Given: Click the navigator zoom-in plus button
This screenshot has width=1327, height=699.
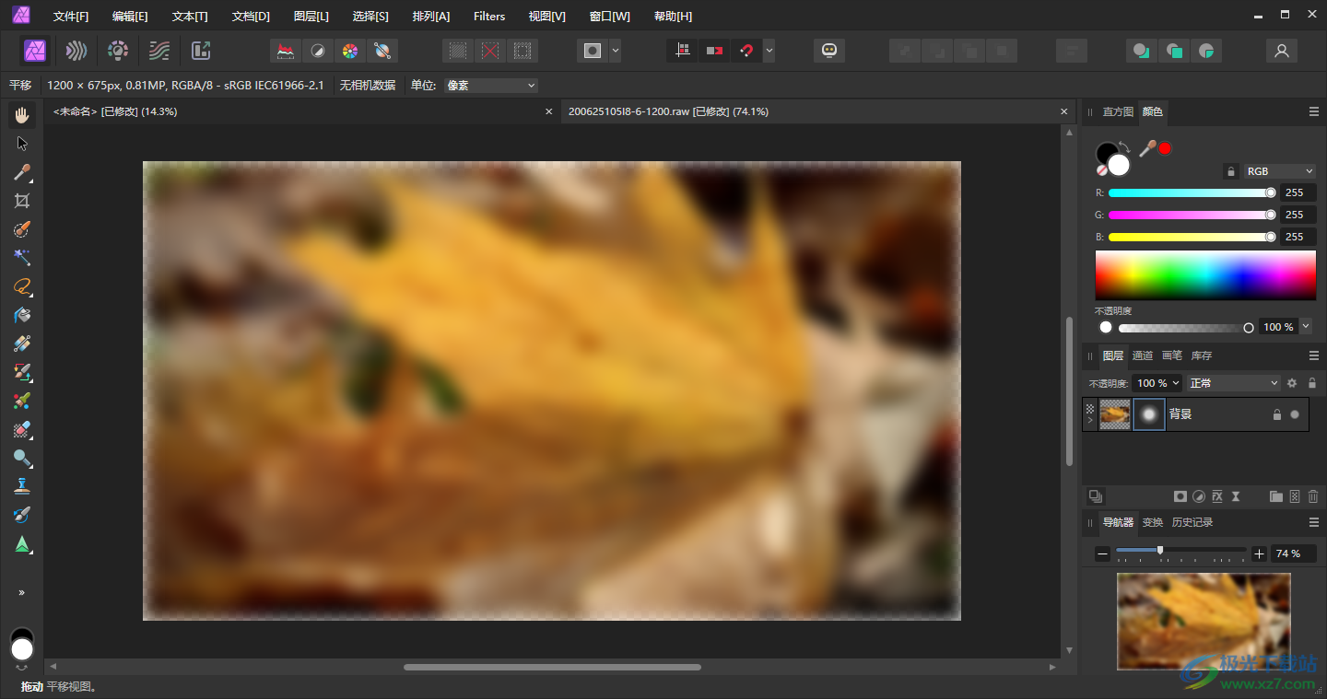Looking at the screenshot, I should point(1260,553).
